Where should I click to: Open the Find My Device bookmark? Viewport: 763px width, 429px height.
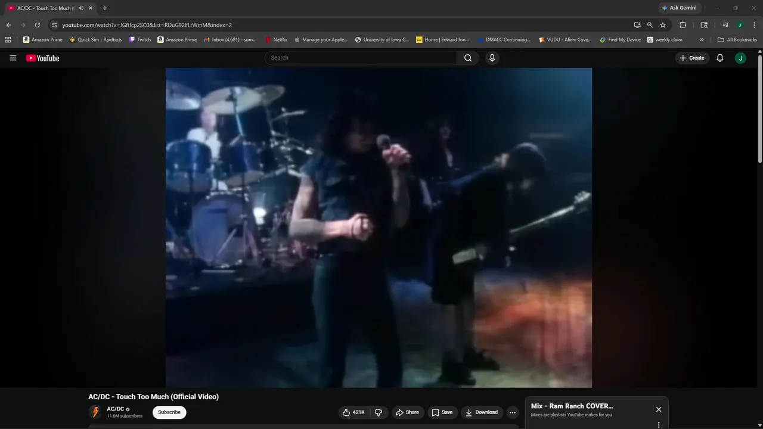tap(621, 40)
